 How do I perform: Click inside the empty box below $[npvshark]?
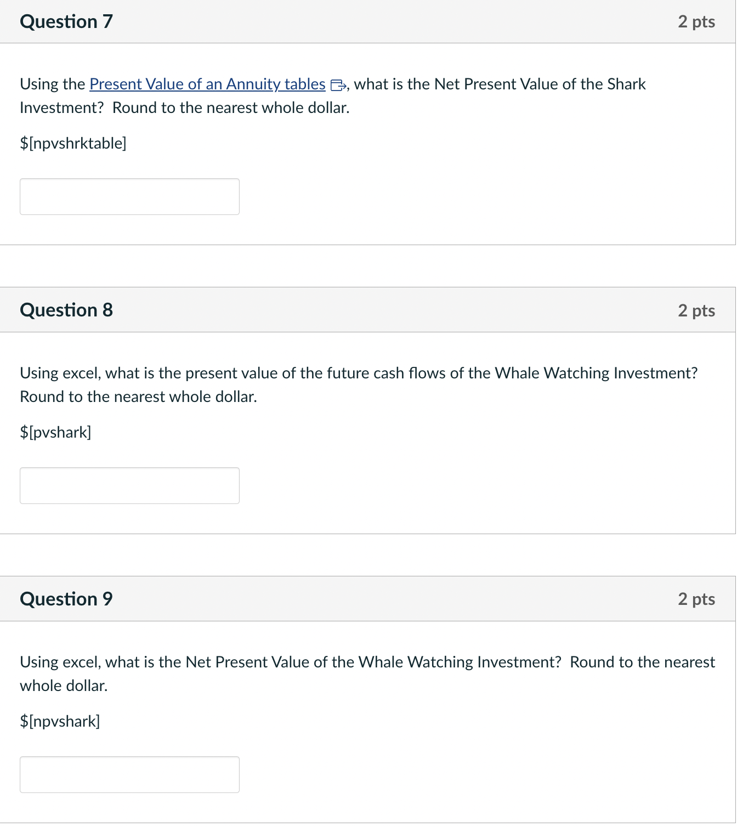point(129,774)
